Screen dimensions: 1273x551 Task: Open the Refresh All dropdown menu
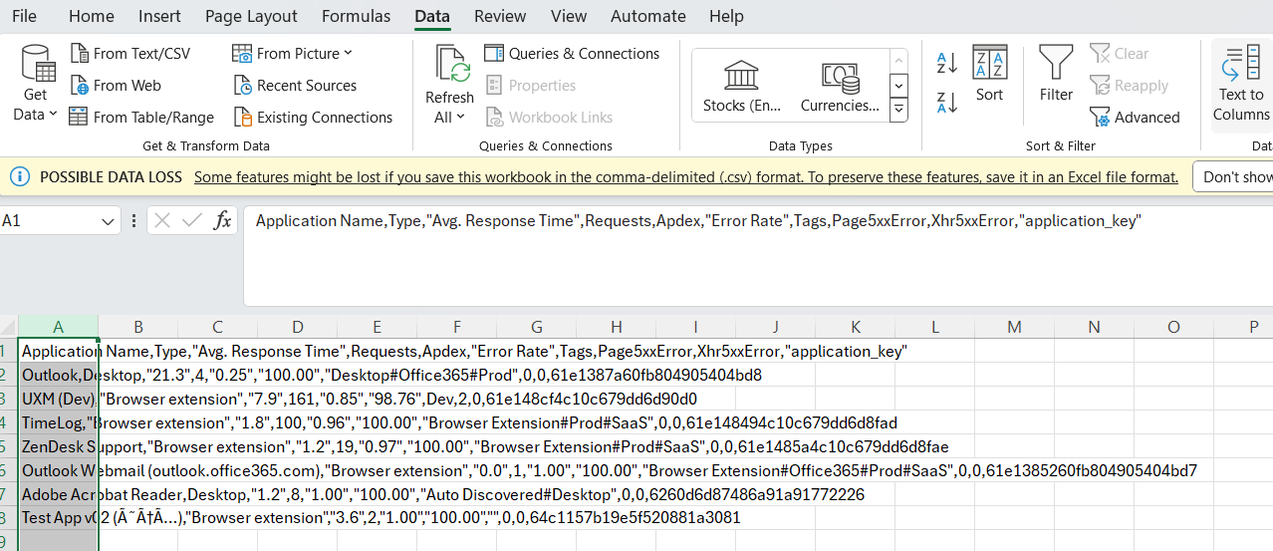click(x=449, y=118)
